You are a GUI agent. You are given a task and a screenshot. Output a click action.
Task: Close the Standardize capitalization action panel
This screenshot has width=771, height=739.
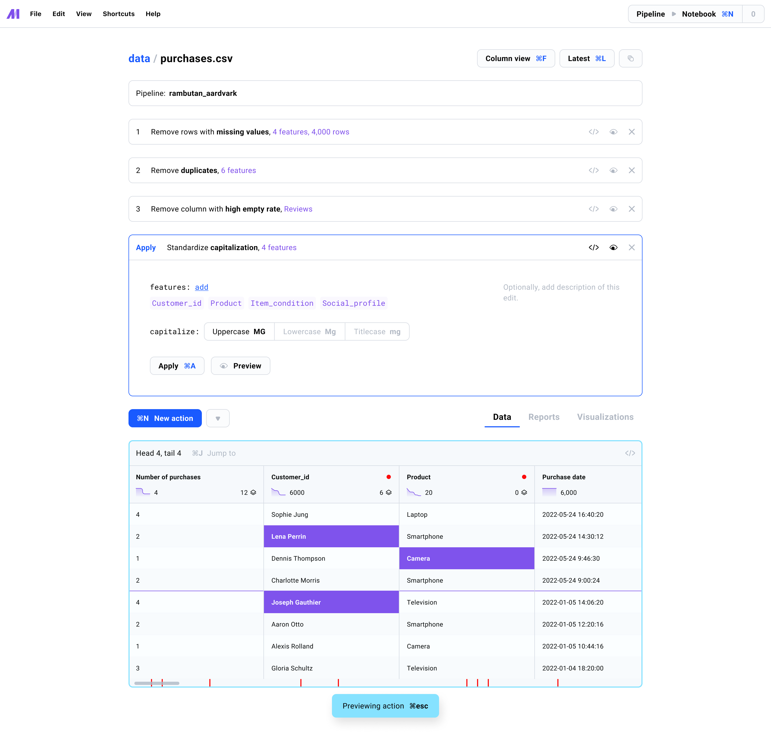(631, 247)
